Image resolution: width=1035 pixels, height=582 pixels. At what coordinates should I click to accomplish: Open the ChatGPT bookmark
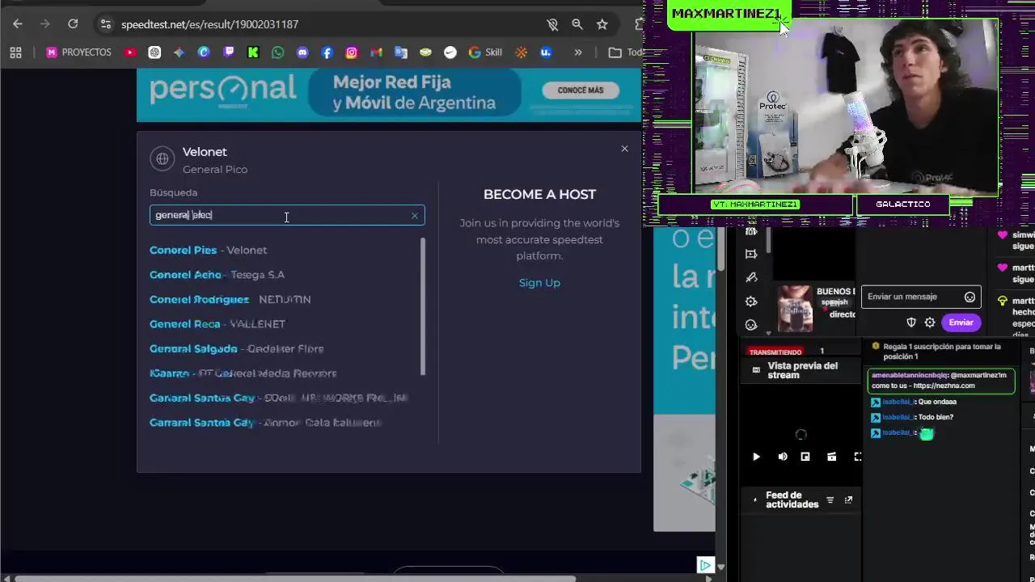tap(154, 53)
